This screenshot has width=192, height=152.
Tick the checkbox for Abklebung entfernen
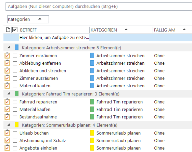point(15,63)
